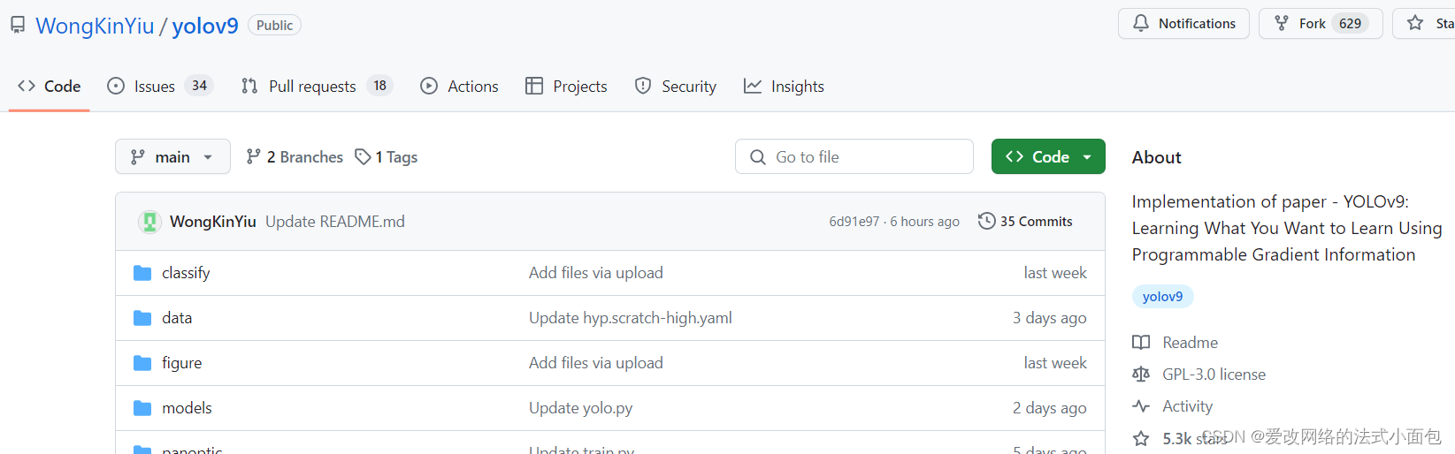Click the figure folder icon
Viewport: 1455px width, 454px height.
[x=142, y=363]
